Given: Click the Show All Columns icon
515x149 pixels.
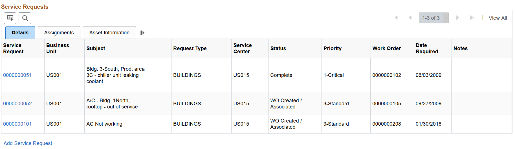Looking at the screenshot, I should click(142, 33).
